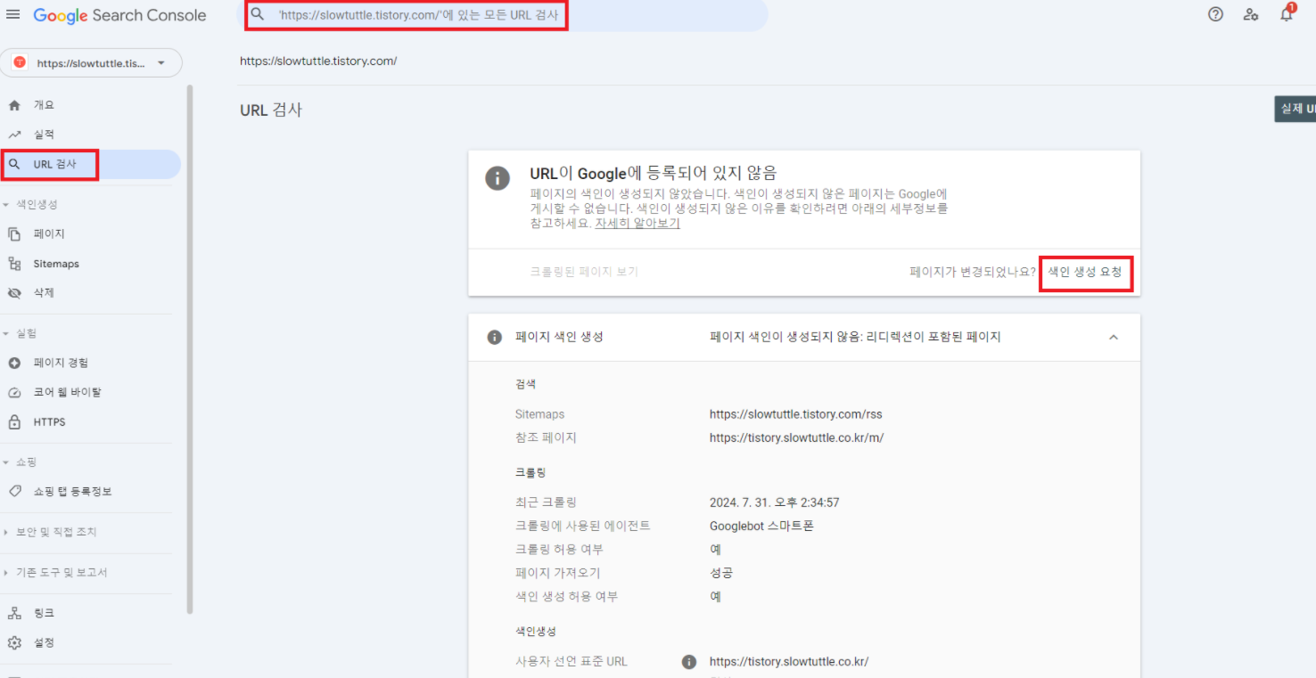Screen dimensions: 1316x678
Task: Open the property selector dropdown
Action: [x=92, y=63]
